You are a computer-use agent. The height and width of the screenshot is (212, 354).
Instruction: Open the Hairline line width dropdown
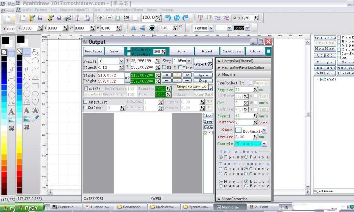(x=211, y=28)
